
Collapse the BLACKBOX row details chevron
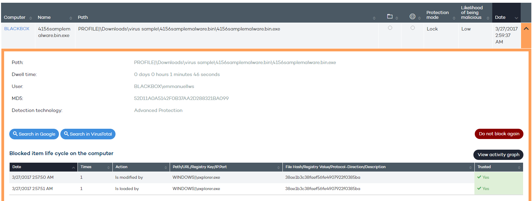(526, 29)
